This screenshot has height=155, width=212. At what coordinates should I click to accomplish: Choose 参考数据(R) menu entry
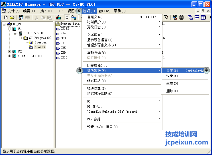click(x=122, y=71)
